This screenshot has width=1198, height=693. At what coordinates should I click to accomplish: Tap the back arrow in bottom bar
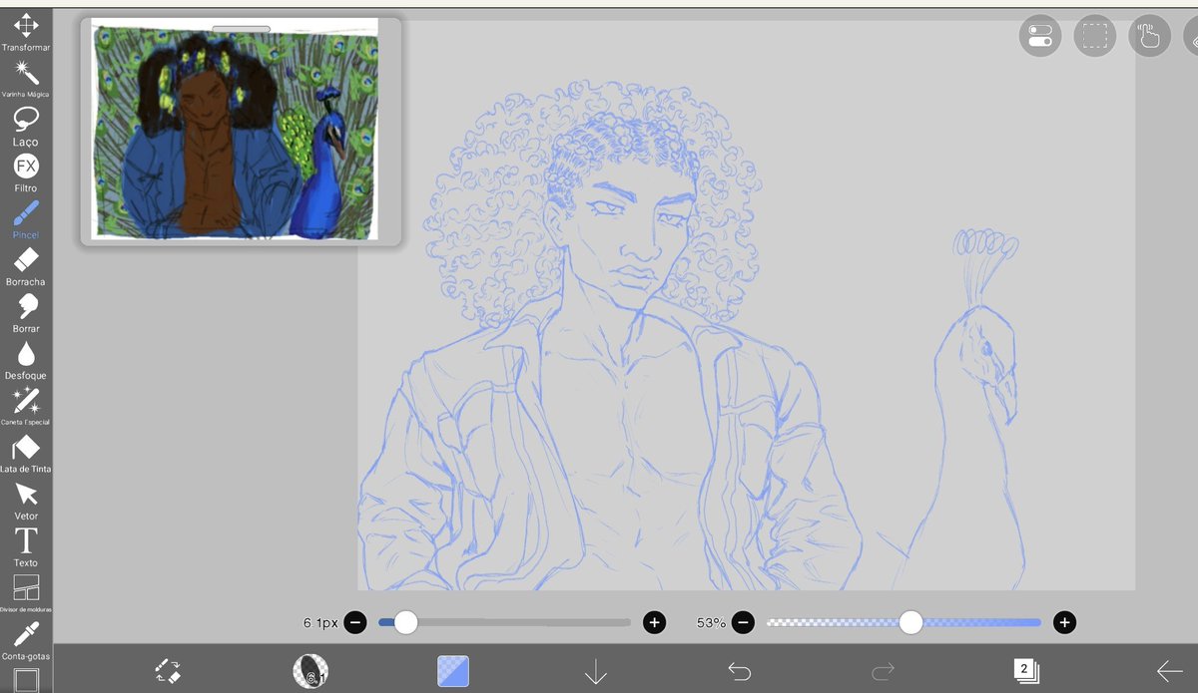tap(1169, 671)
